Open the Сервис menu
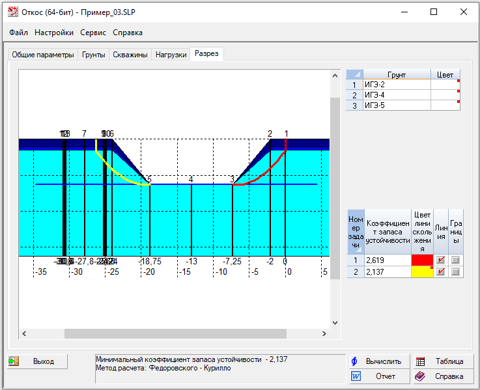Screen dimensions: 480x390 (x=93, y=33)
